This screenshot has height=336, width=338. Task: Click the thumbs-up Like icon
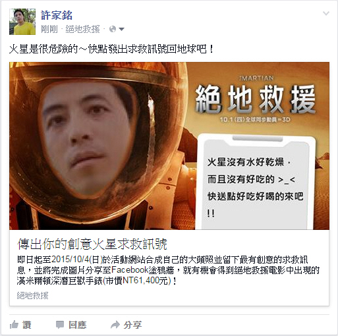14,325
